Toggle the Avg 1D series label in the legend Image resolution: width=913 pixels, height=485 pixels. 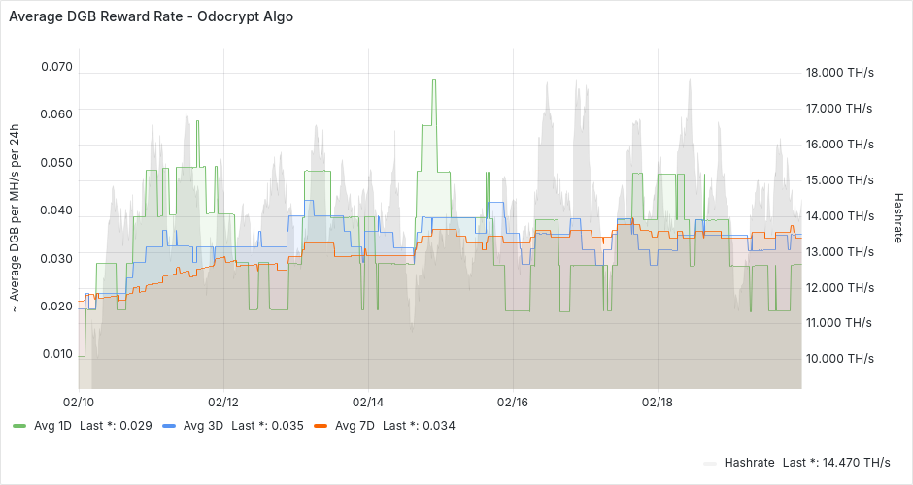pyautogui.click(x=51, y=426)
